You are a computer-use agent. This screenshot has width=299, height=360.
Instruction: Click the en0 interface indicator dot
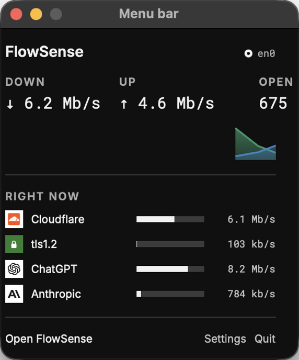(x=248, y=53)
